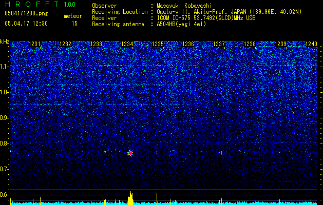Select the observer name Masayuki Kobayashi
Screen dimensions: 323x205
(x=184, y=6)
